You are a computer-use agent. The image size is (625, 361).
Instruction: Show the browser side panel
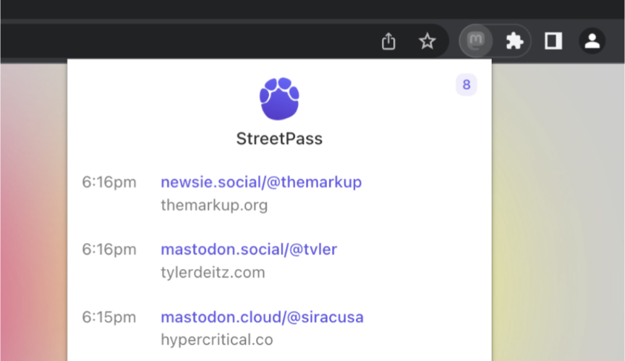pyautogui.click(x=553, y=41)
